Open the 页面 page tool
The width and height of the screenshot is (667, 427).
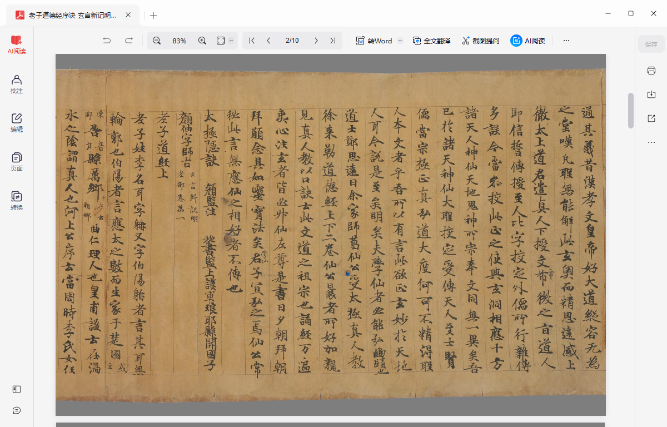tap(17, 162)
